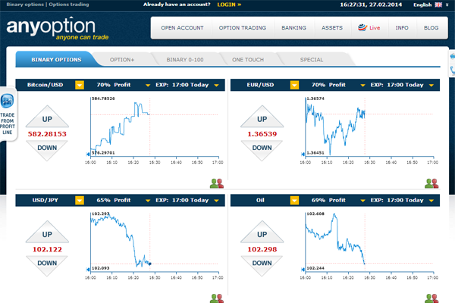Click the UK flag language icon
The width and height of the screenshot is (455, 303).
pyautogui.click(x=438, y=5)
